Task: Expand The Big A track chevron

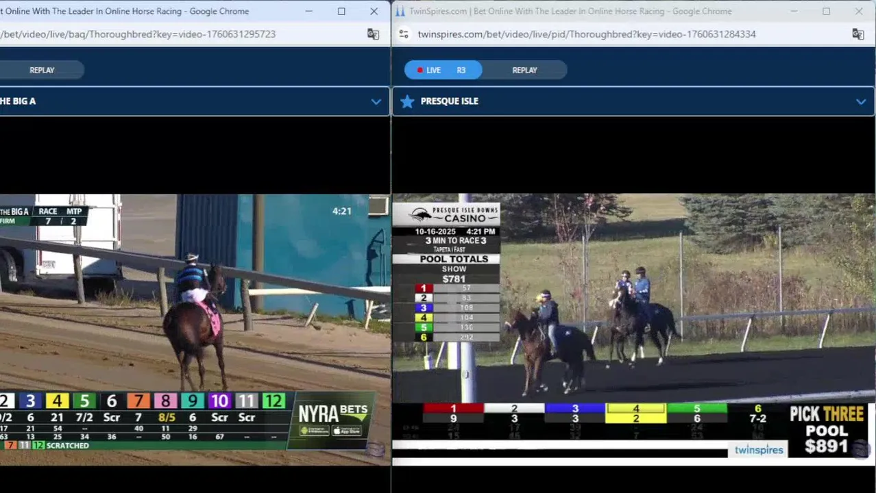Action: pyautogui.click(x=376, y=101)
